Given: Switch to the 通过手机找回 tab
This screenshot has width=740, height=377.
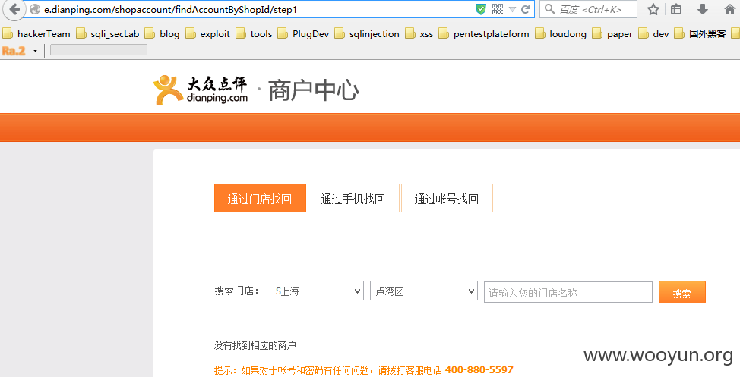Looking at the screenshot, I should coord(353,198).
